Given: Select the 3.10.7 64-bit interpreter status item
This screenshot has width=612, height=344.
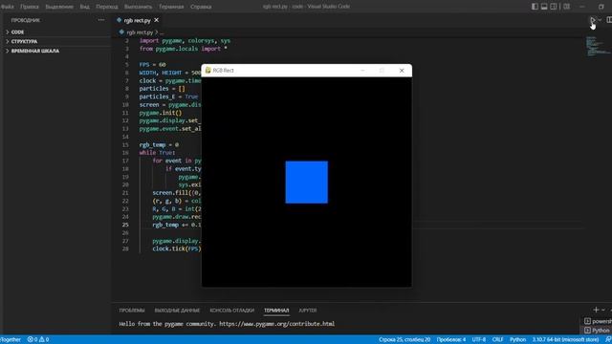Looking at the screenshot, I should point(565,340).
